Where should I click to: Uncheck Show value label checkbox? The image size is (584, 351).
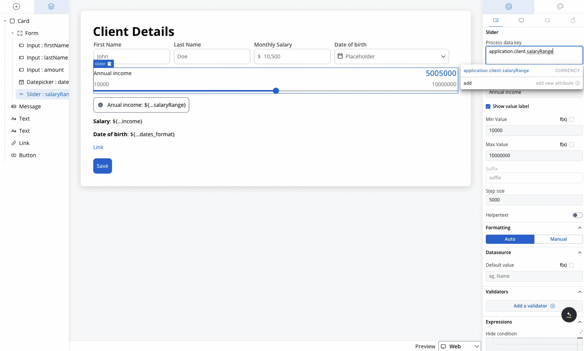pos(488,106)
